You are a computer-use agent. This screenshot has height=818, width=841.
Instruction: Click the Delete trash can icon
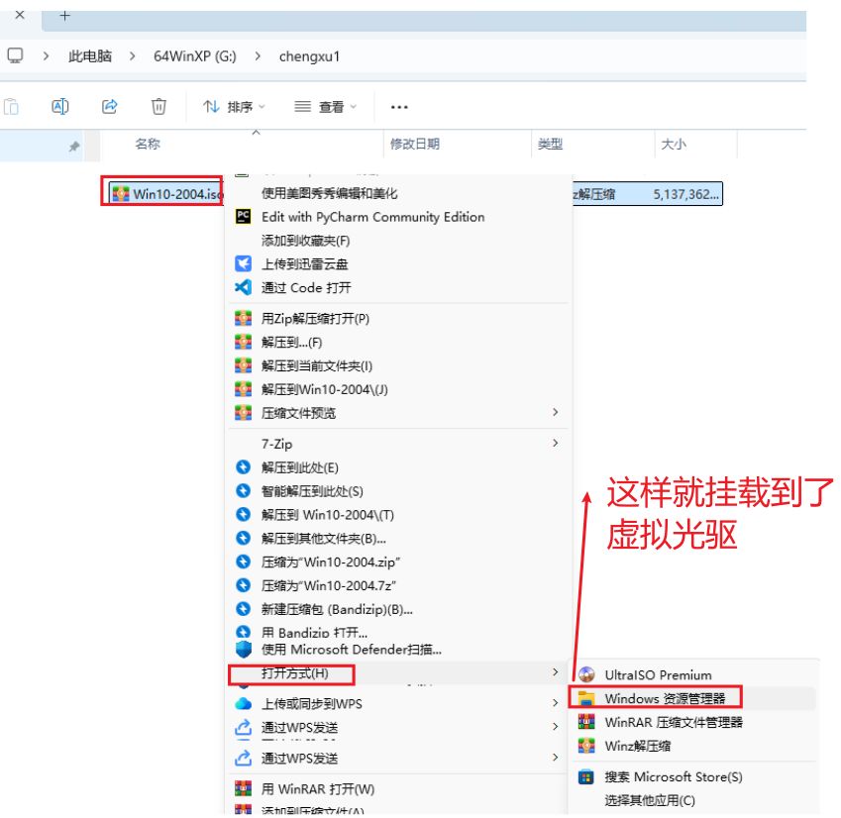(158, 107)
